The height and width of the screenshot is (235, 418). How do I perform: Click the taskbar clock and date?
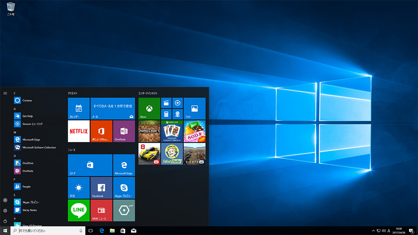pos(399,231)
